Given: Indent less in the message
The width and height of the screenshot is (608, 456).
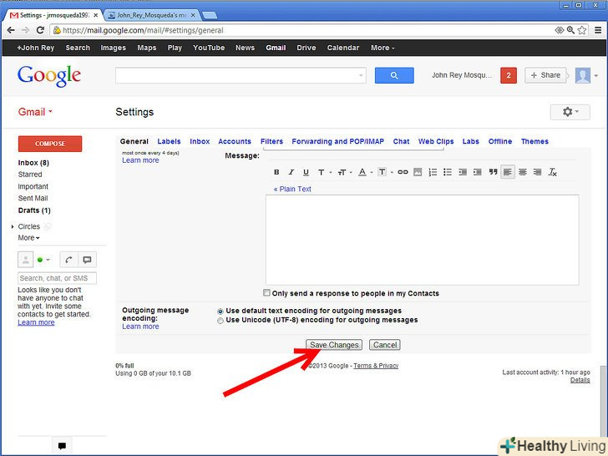Looking at the screenshot, I should [x=463, y=172].
